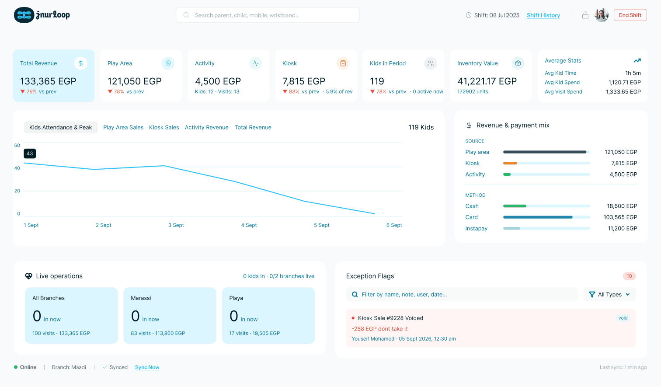Click the dollar icon on Total Revenue card
661x387 pixels.
point(80,63)
